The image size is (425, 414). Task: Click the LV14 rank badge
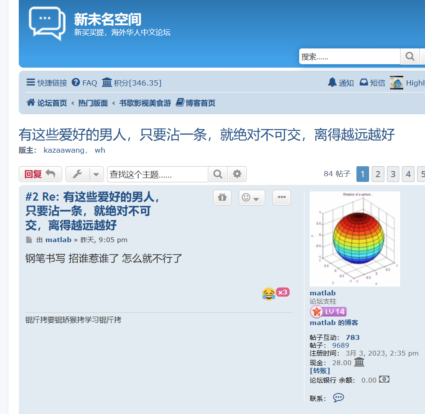(x=328, y=311)
